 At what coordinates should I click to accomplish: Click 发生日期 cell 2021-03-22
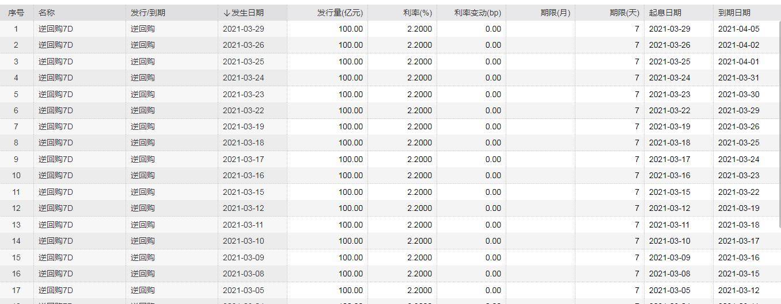244,110
